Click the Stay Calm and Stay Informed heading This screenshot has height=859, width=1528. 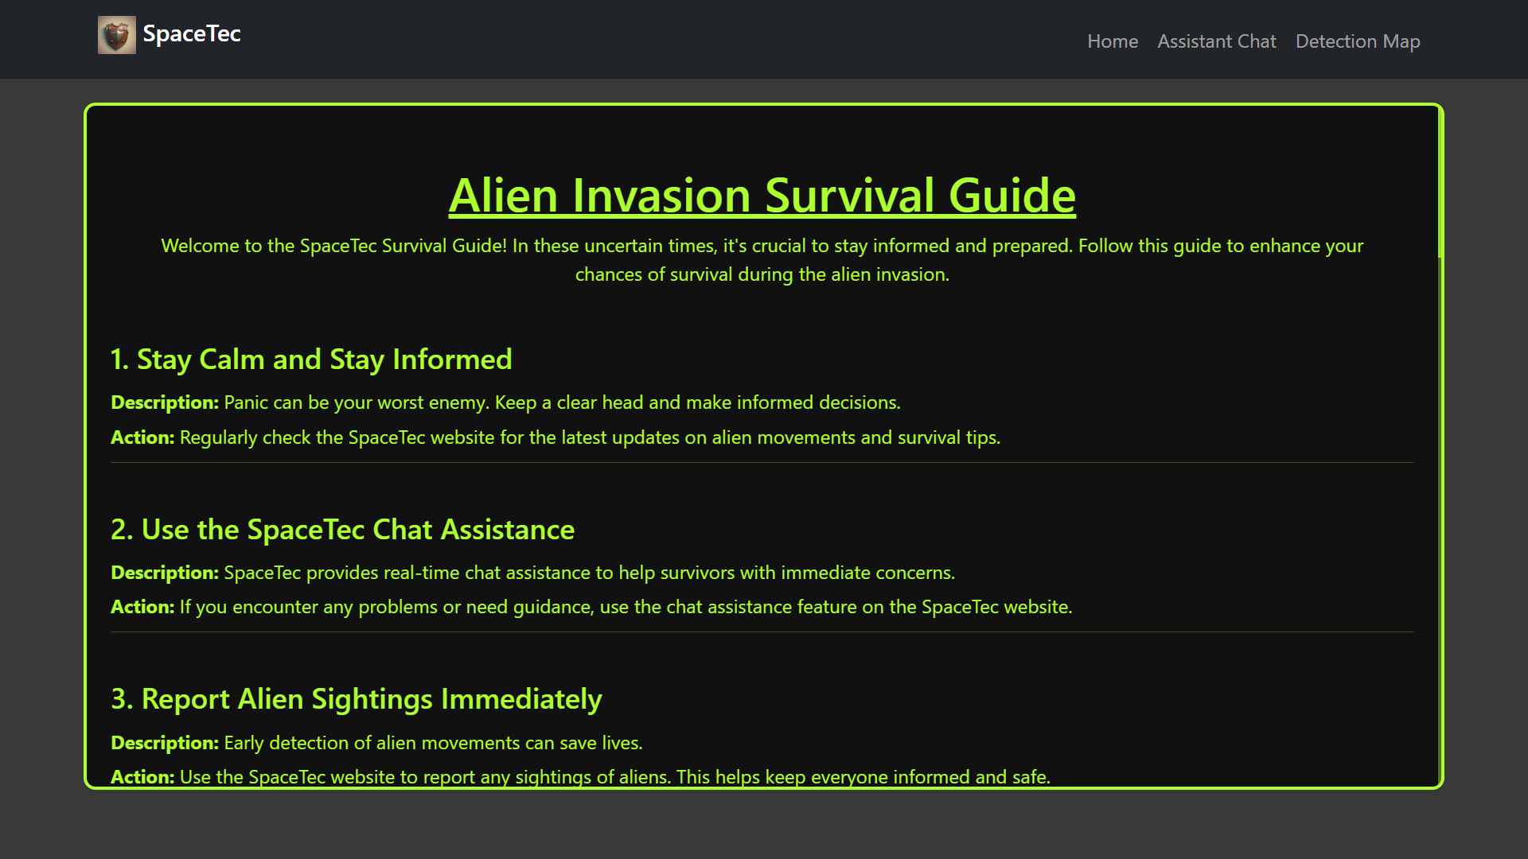click(x=311, y=360)
